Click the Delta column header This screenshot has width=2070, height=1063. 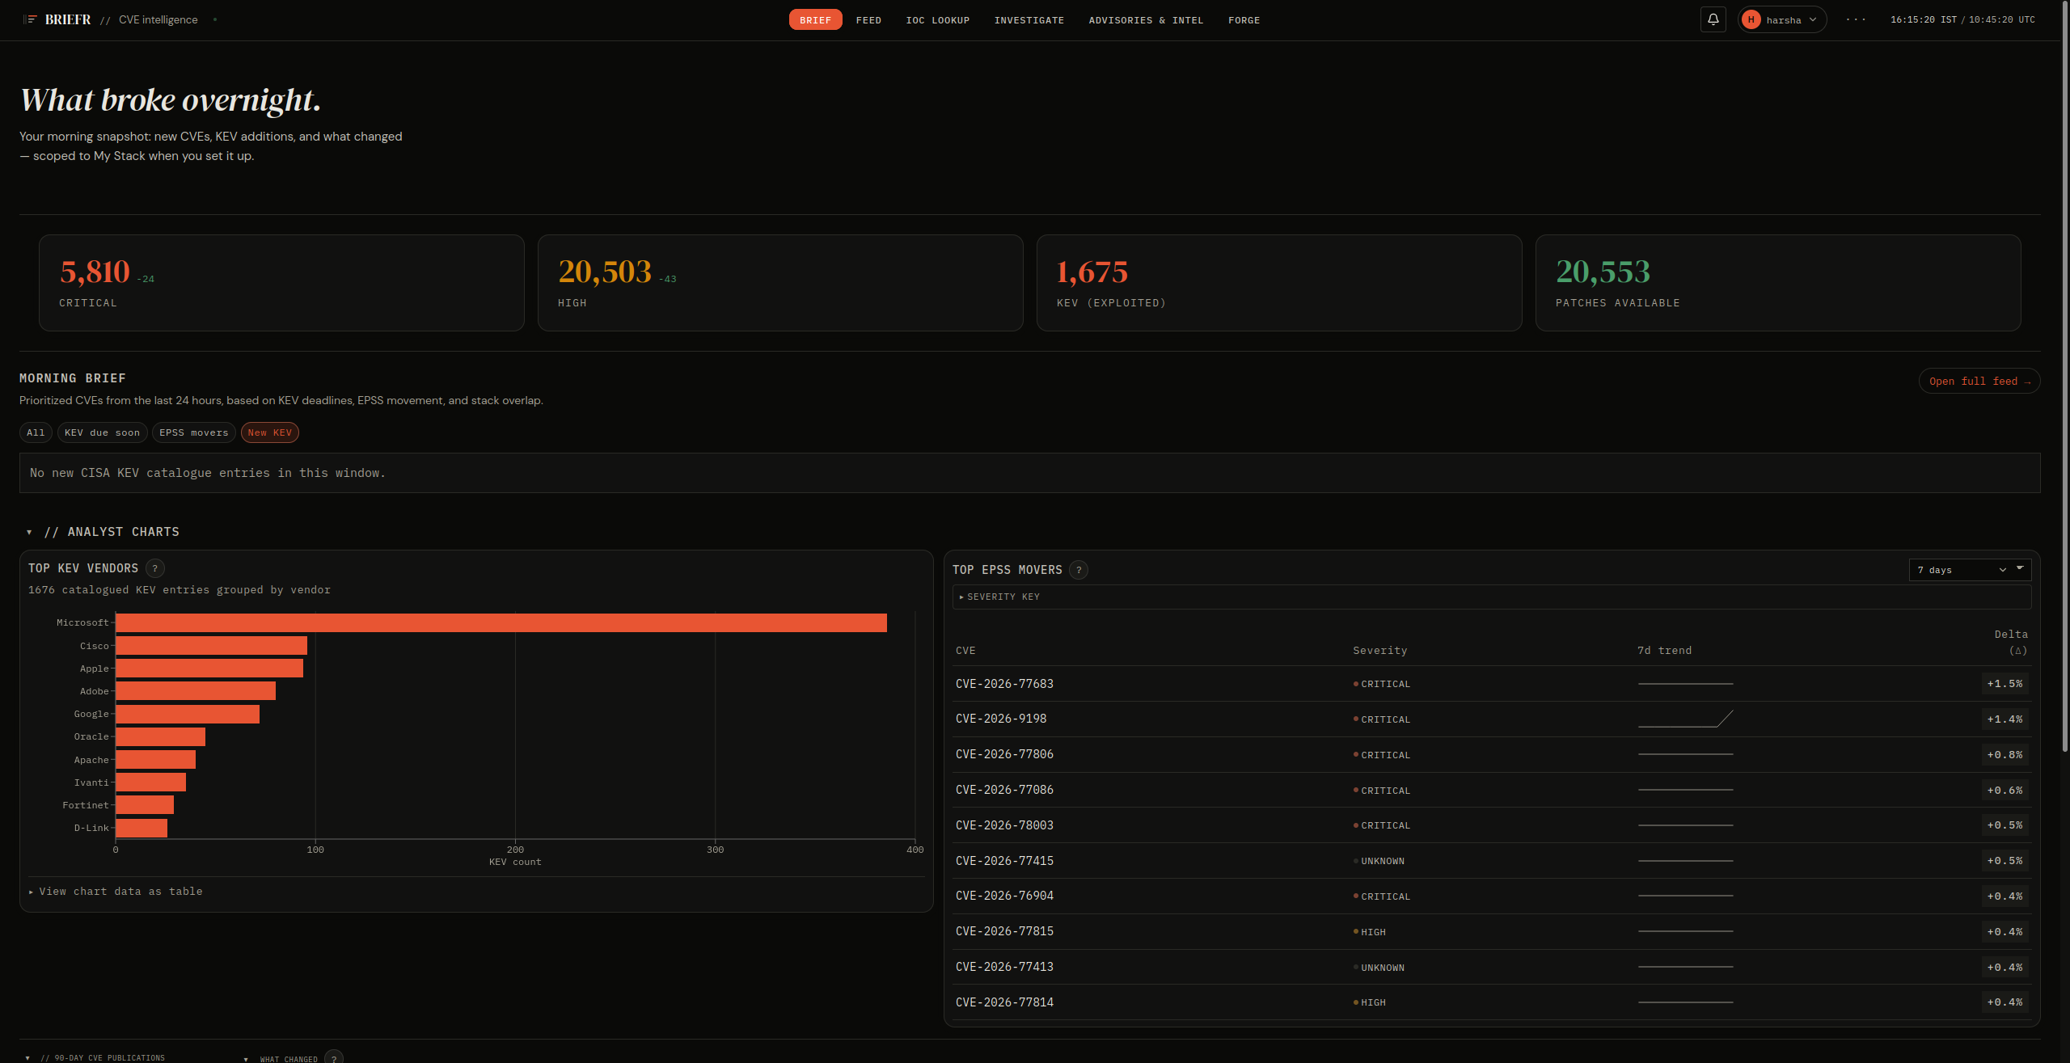pyautogui.click(x=2010, y=642)
